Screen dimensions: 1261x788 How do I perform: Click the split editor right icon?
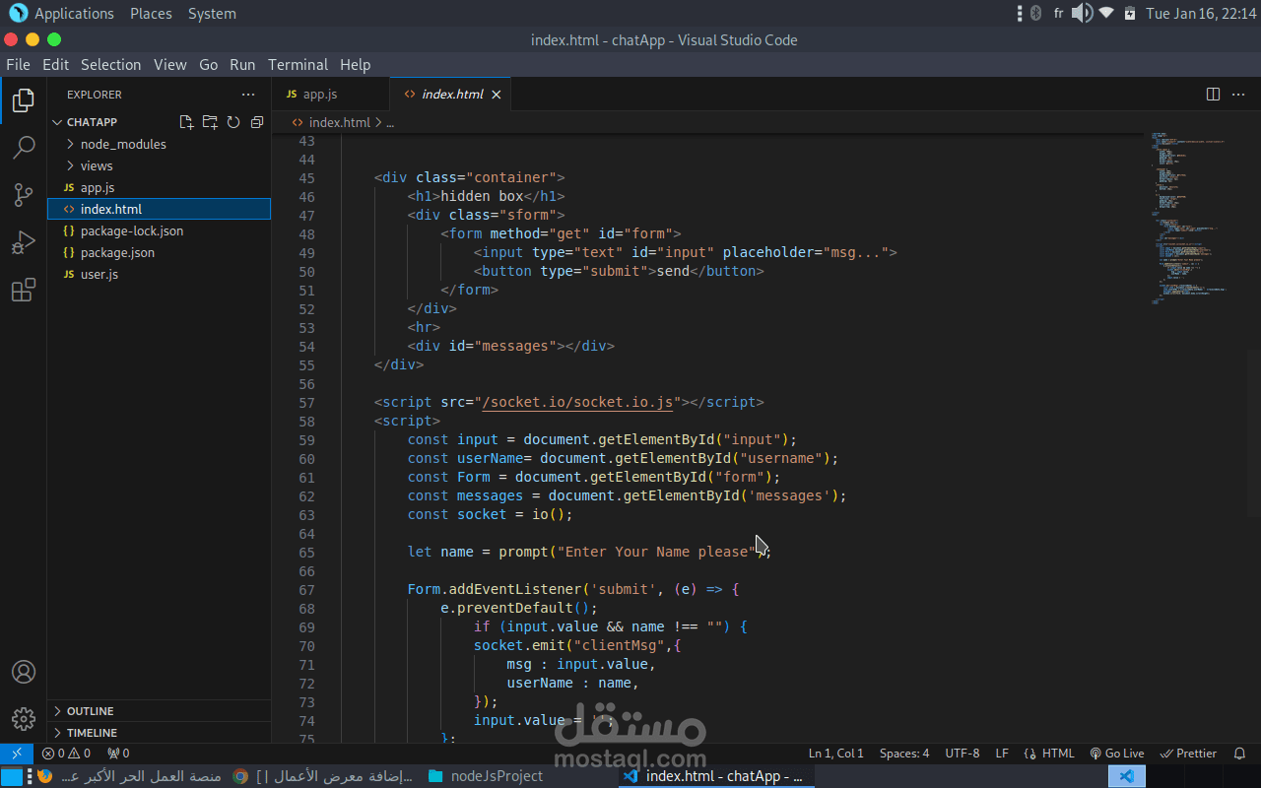tap(1213, 95)
